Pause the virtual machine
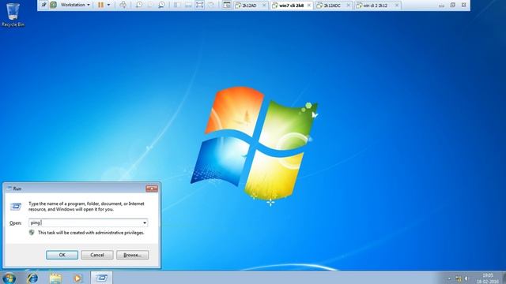This screenshot has width=506, height=284. click(x=100, y=5)
